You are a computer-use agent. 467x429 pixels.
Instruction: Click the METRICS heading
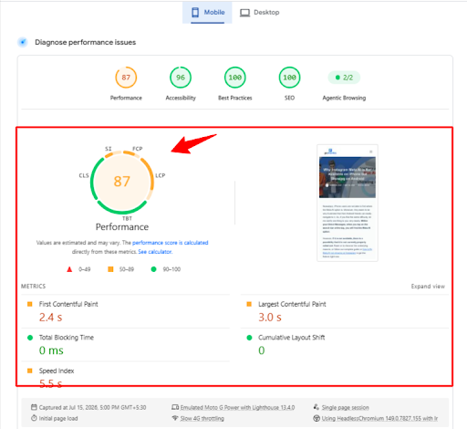pyautogui.click(x=33, y=287)
